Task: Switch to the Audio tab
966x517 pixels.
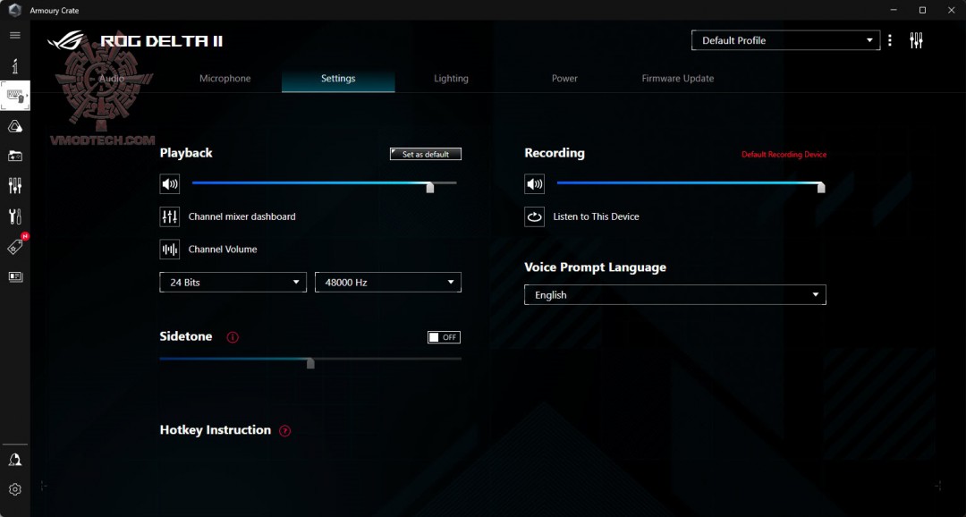Action: click(x=112, y=78)
